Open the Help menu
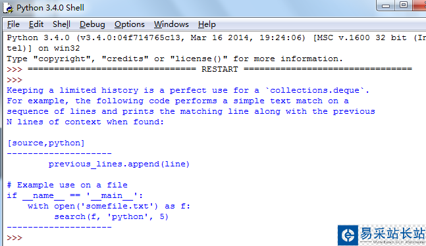Screen dimensions: 426x246 point(207,24)
